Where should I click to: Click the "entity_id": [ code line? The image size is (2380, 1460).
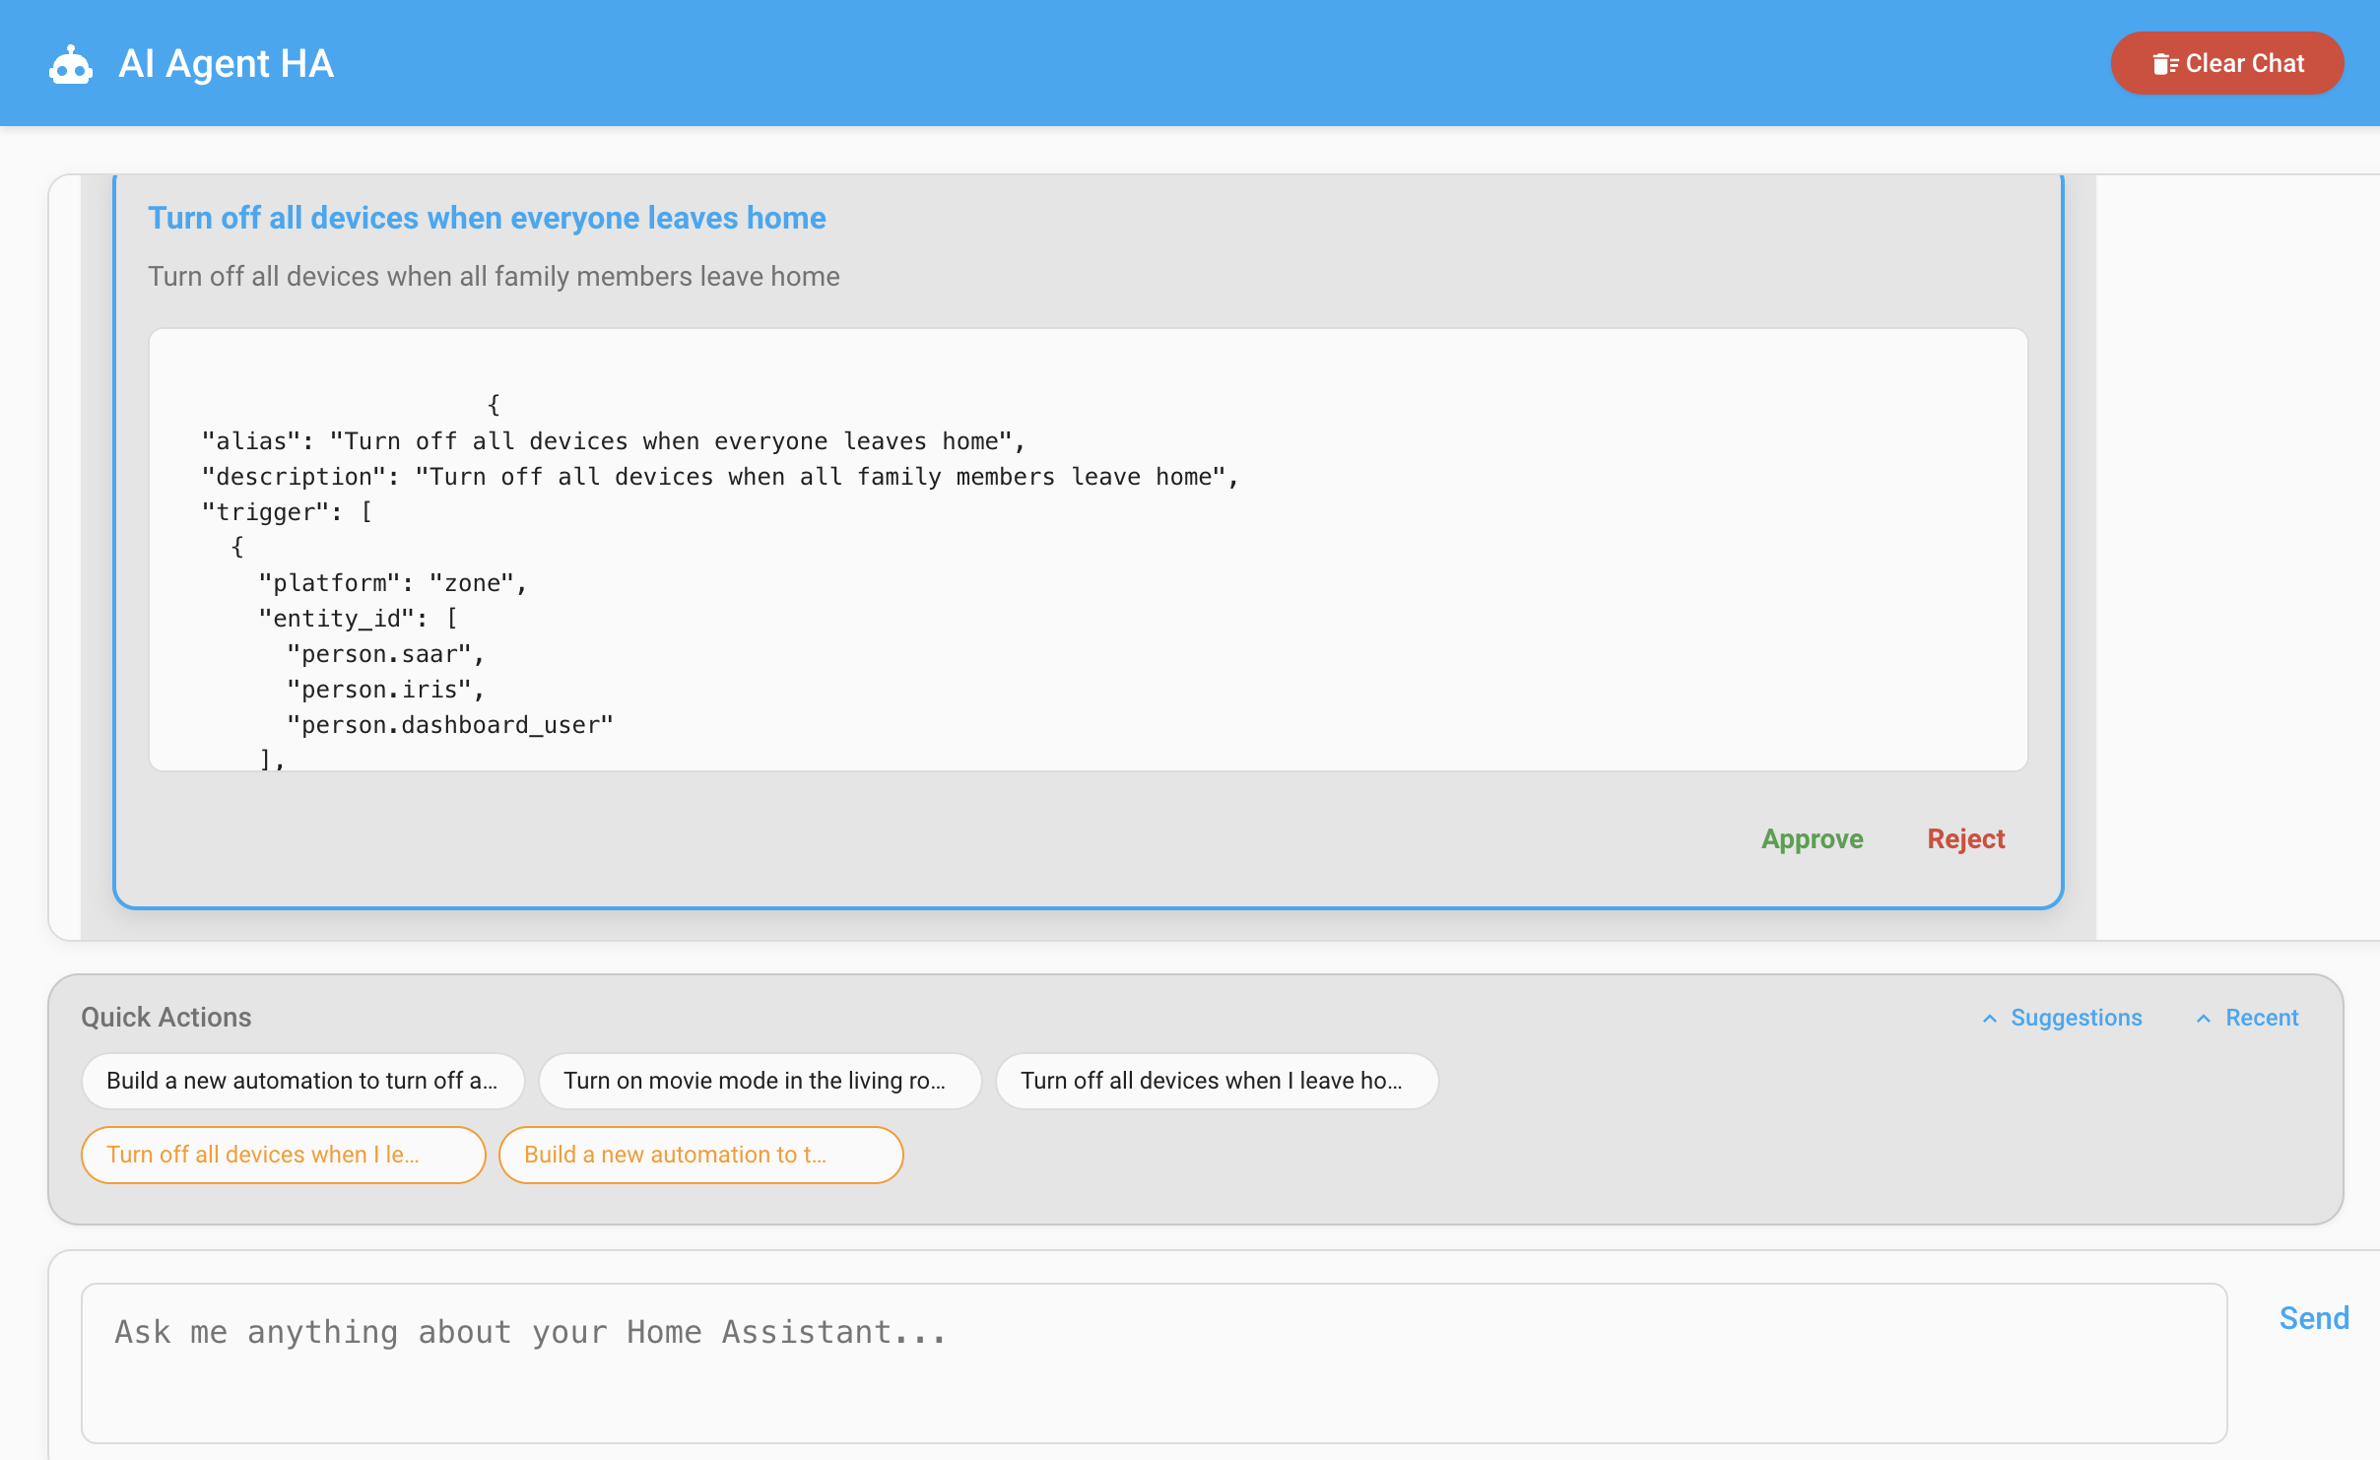358,619
